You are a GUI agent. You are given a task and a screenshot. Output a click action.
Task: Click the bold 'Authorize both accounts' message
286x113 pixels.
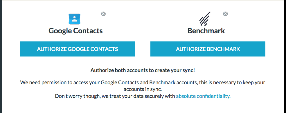click(x=143, y=70)
